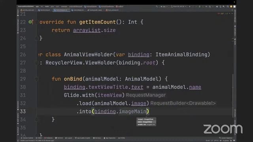Switch to the MainActivity.kt editor tab
Viewport: 253px width, 142px height.
(44, 10)
